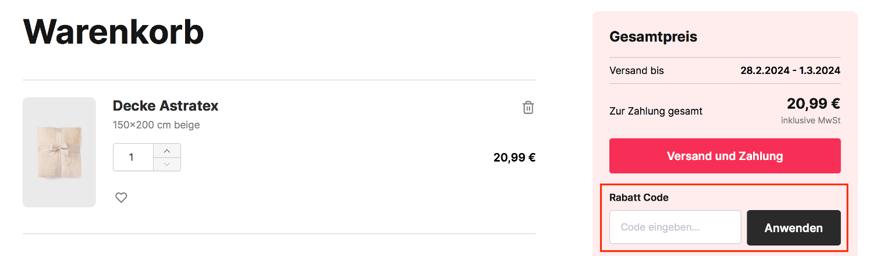This screenshot has width=873, height=256.
Task: Select the Rabatt Code label
Action: click(x=639, y=197)
